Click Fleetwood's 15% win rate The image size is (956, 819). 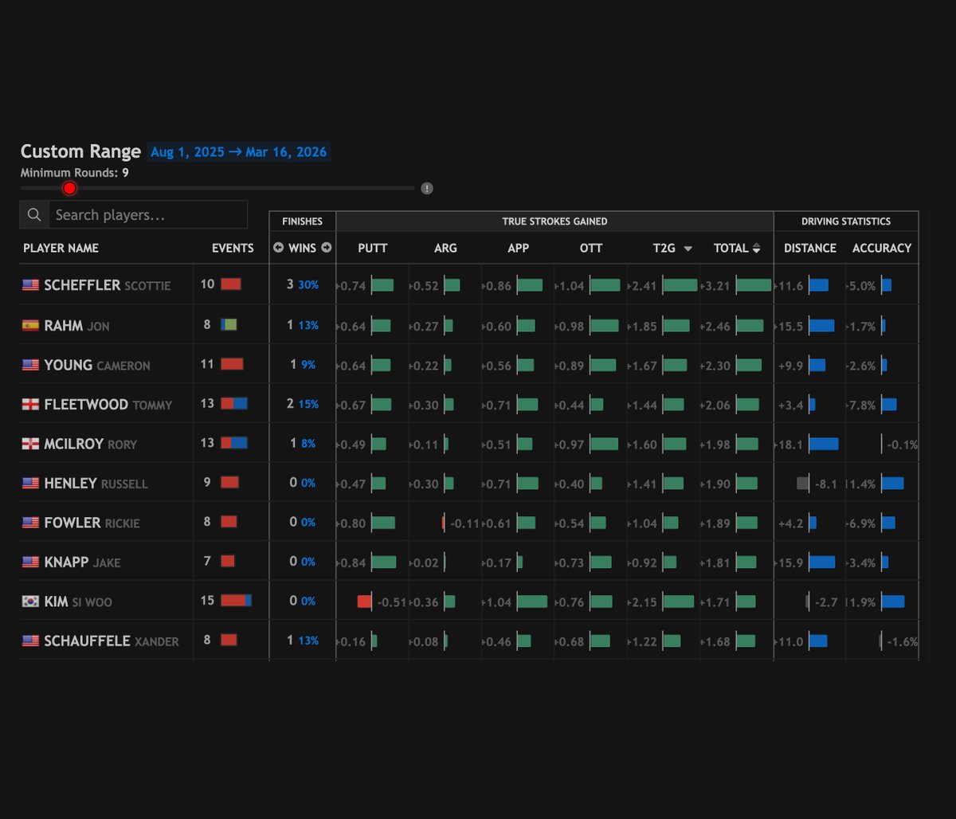point(308,405)
